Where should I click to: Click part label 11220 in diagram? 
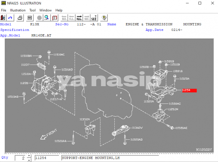pos(24,83)
